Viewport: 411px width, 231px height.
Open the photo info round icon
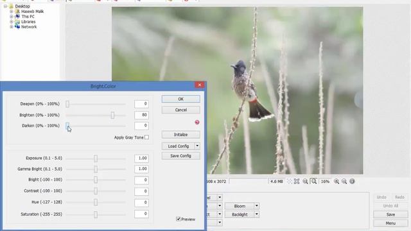coord(352,181)
